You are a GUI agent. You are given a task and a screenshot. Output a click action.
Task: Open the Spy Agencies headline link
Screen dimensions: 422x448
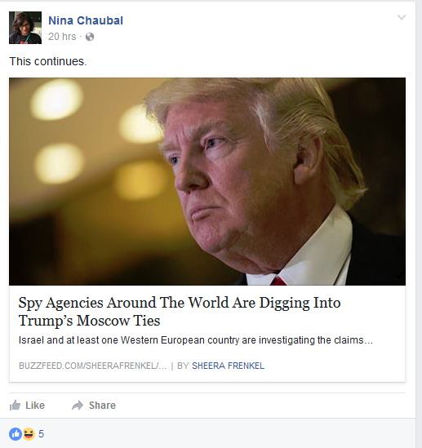click(x=180, y=303)
